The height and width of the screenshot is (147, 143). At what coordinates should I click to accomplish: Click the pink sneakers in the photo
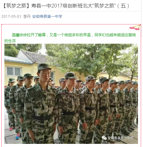pyautogui.click(x=12, y=129)
